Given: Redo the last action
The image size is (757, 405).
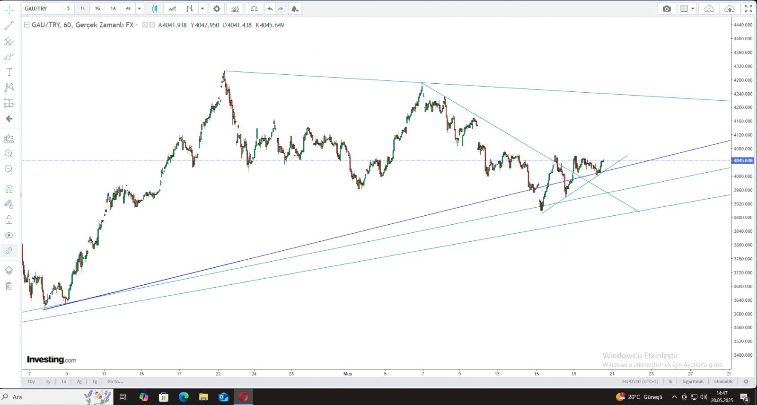Looking at the screenshot, I should (281, 9).
